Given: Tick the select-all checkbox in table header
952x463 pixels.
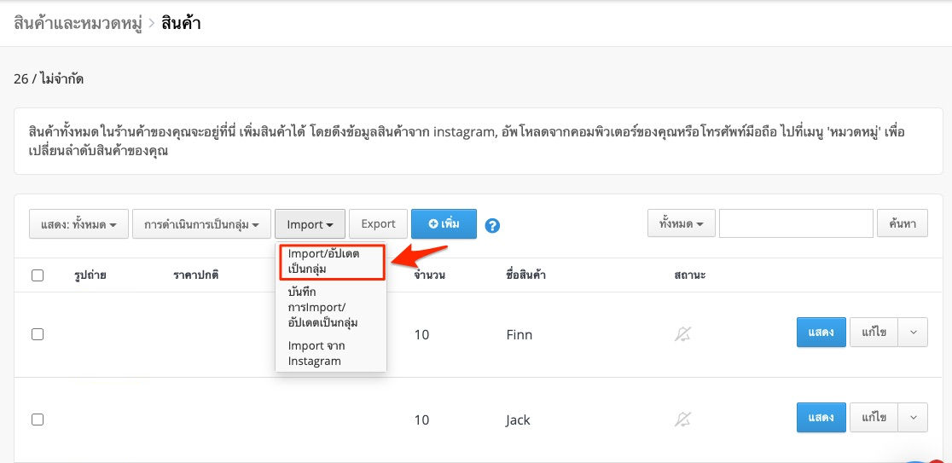Looking at the screenshot, I should [38, 275].
